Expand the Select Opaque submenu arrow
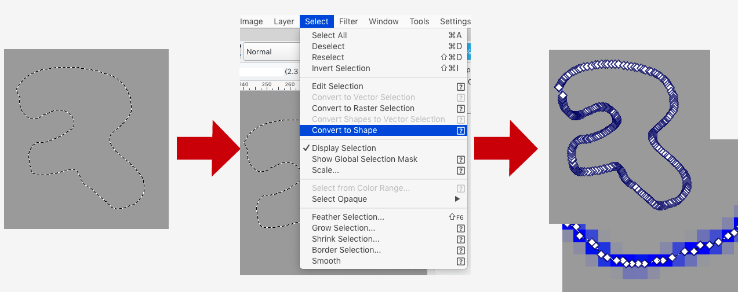This screenshot has width=738, height=292. pyautogui.click(x=457, y=199)
